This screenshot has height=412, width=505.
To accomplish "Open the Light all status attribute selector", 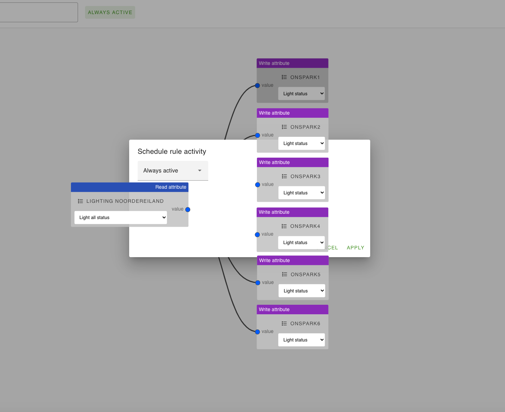I will (120, 217).
